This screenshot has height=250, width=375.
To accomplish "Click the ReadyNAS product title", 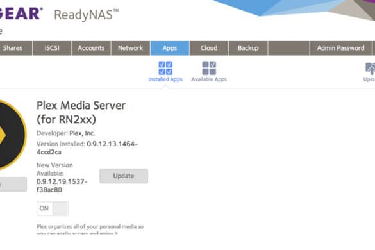I will tap(87, 15).
